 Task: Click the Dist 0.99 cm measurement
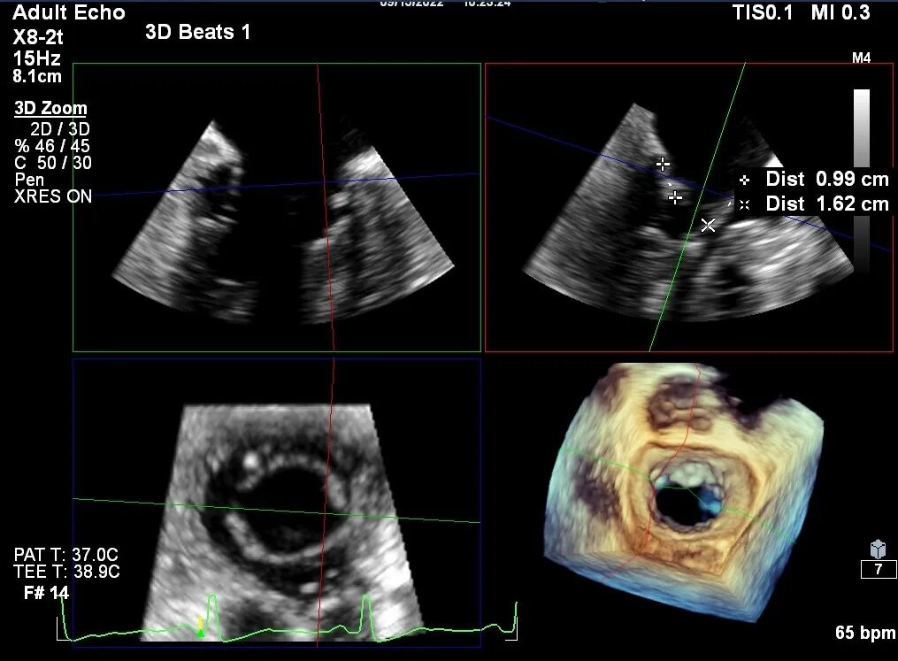click(827, 180)
